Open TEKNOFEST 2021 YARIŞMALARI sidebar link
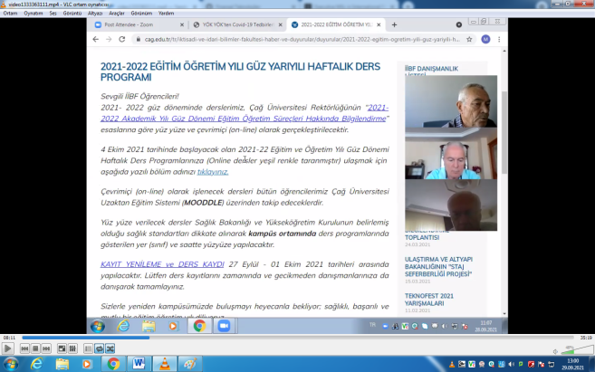The image size is (595, 372). [428, 300]
